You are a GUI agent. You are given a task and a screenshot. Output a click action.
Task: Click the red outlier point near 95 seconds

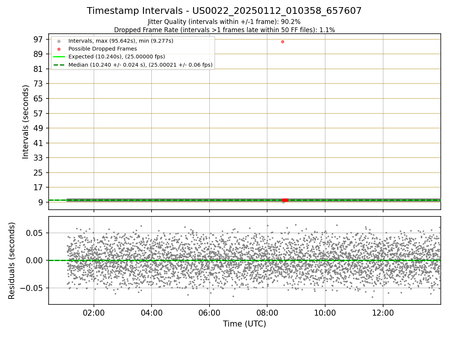(x=282, y=42)
